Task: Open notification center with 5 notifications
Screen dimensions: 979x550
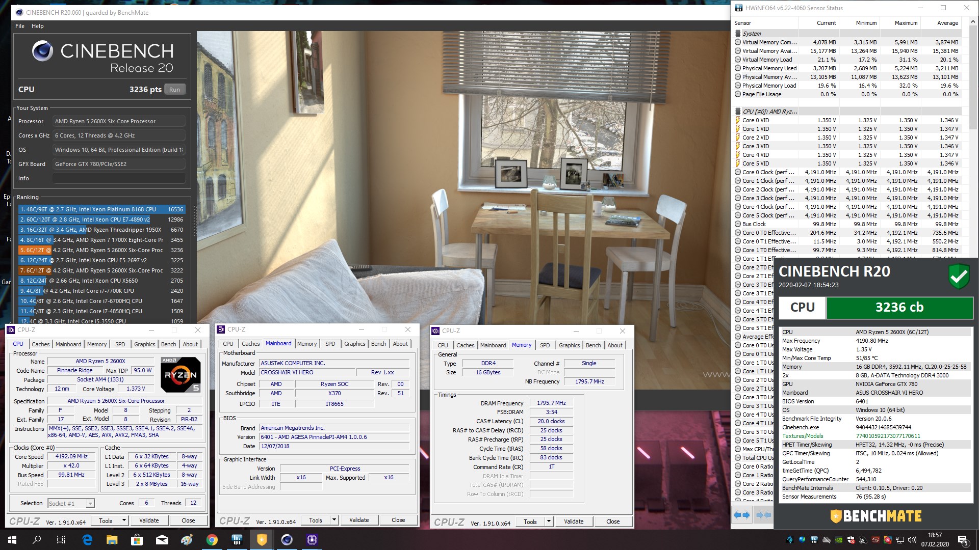Action: [963, 540]
